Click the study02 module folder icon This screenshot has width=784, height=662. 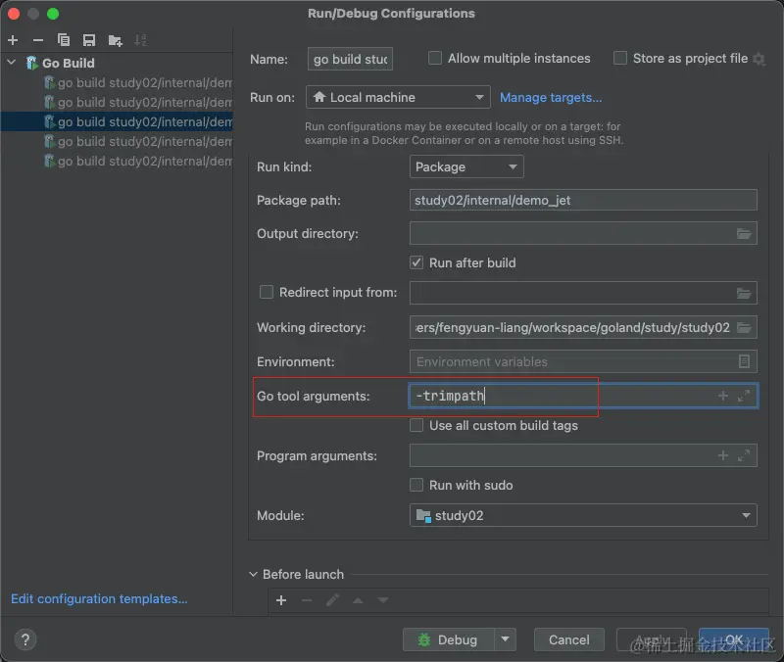pyautogui.click(x=423, y=516)
